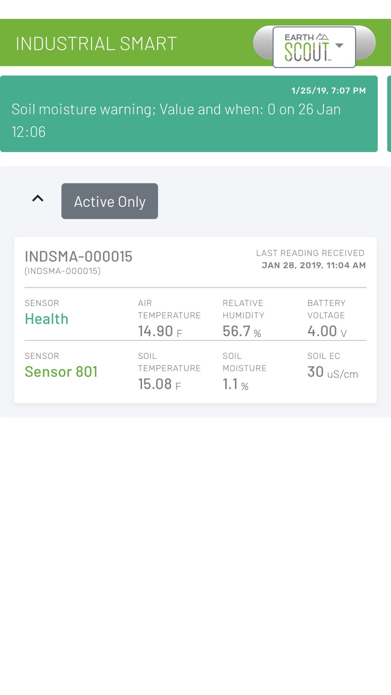Click the Earth Scout mountain logo icon

point(323,37)
